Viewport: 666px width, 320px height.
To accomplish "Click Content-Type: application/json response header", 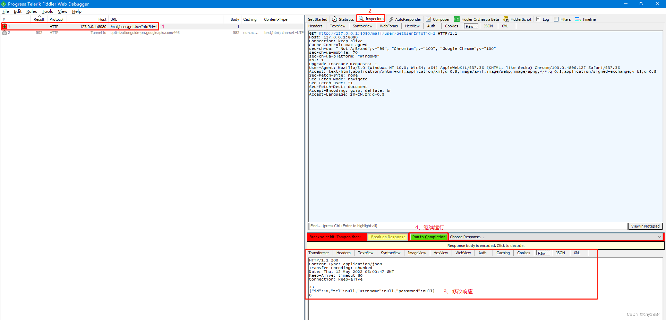I will [x=345, y=264].
